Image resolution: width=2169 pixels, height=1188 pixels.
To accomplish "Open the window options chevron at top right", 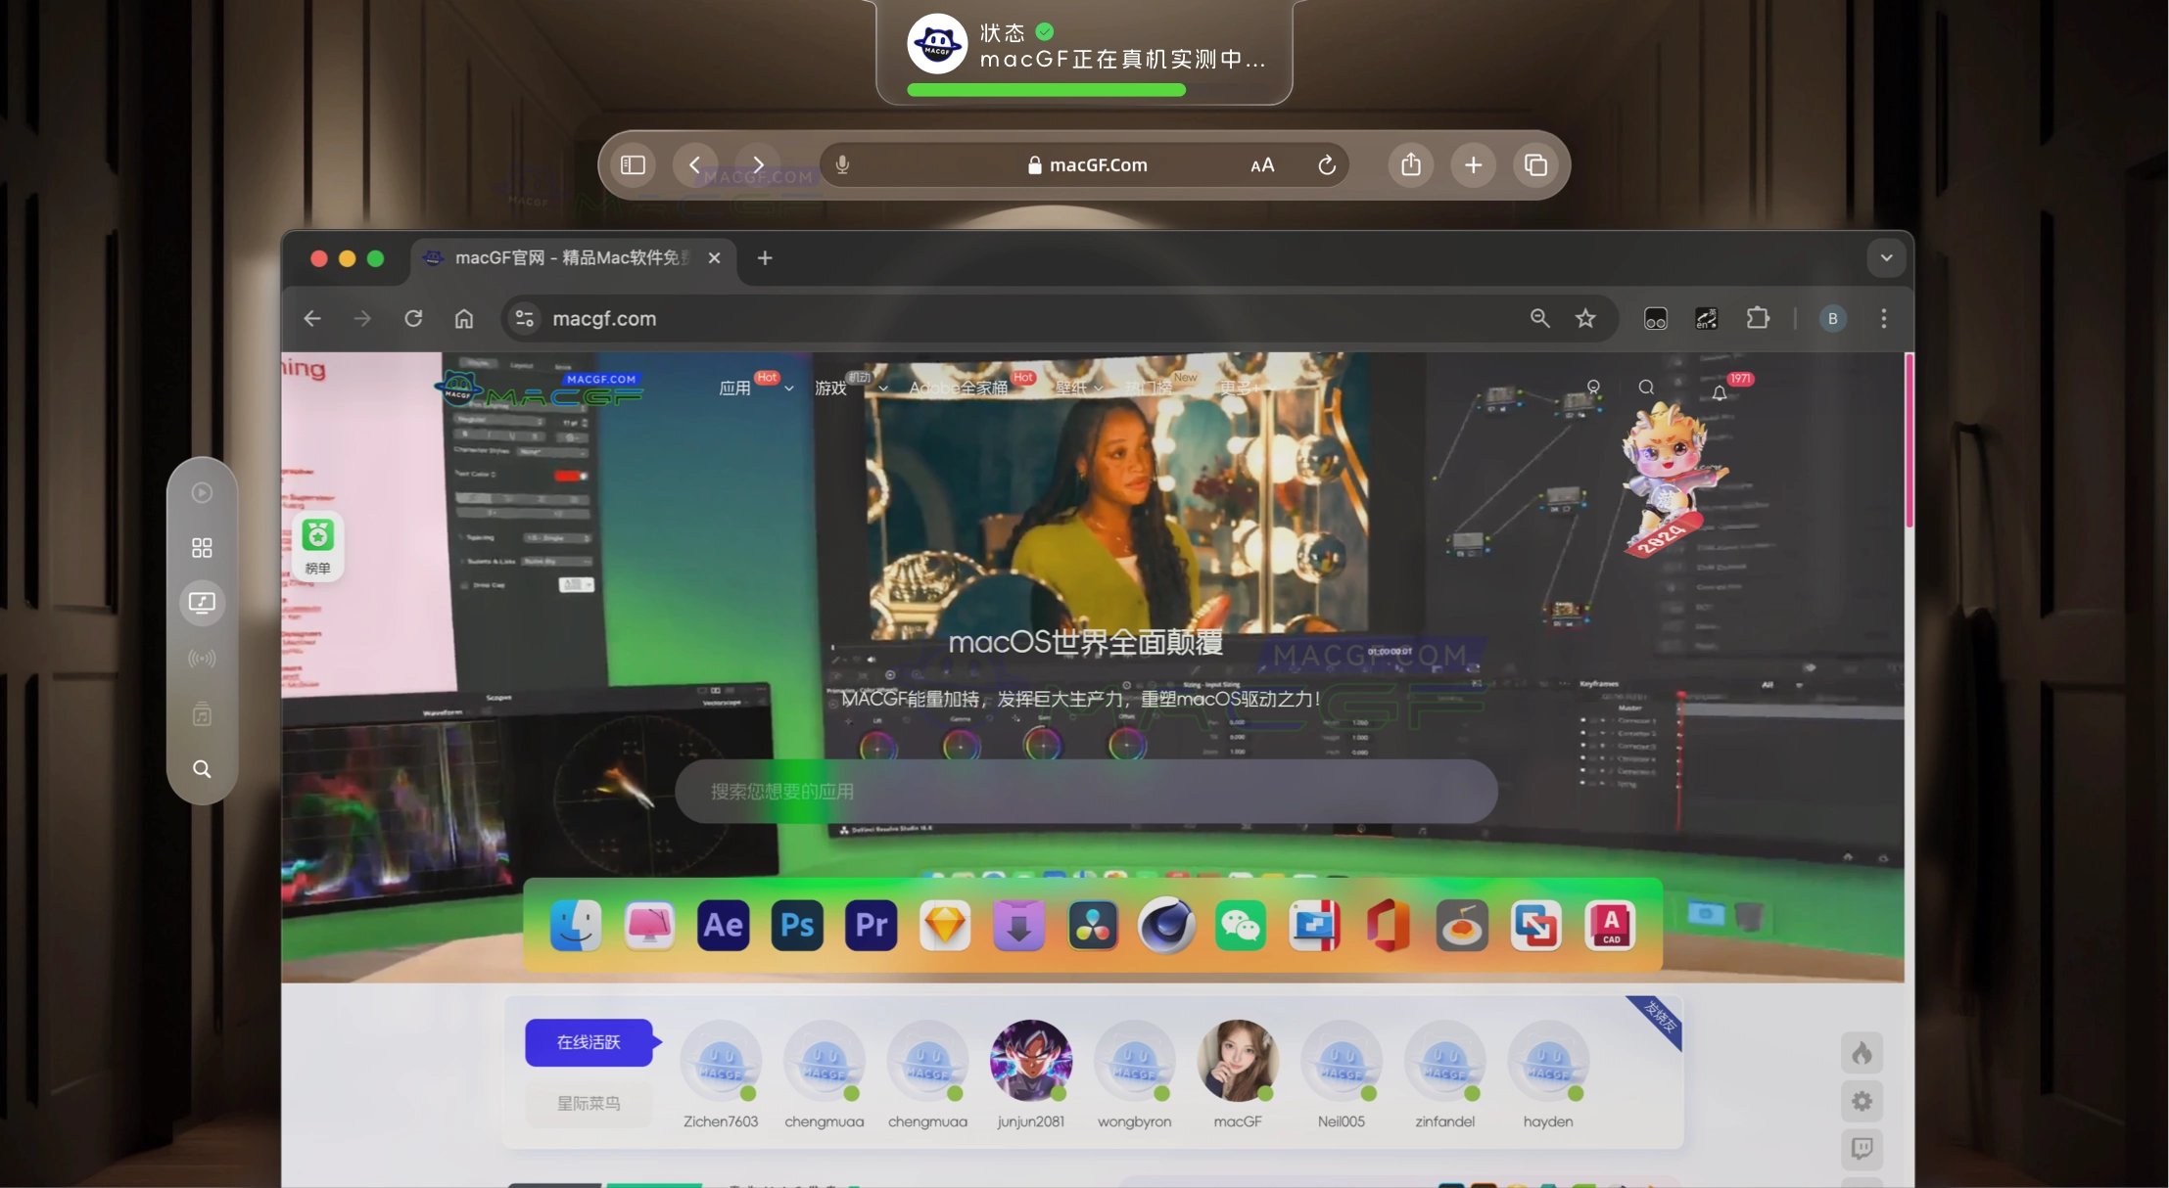I will [x=1885, y=257].
